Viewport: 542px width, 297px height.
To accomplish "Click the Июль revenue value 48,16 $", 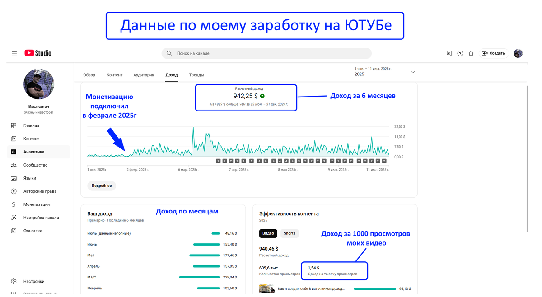I will point(231,233).
